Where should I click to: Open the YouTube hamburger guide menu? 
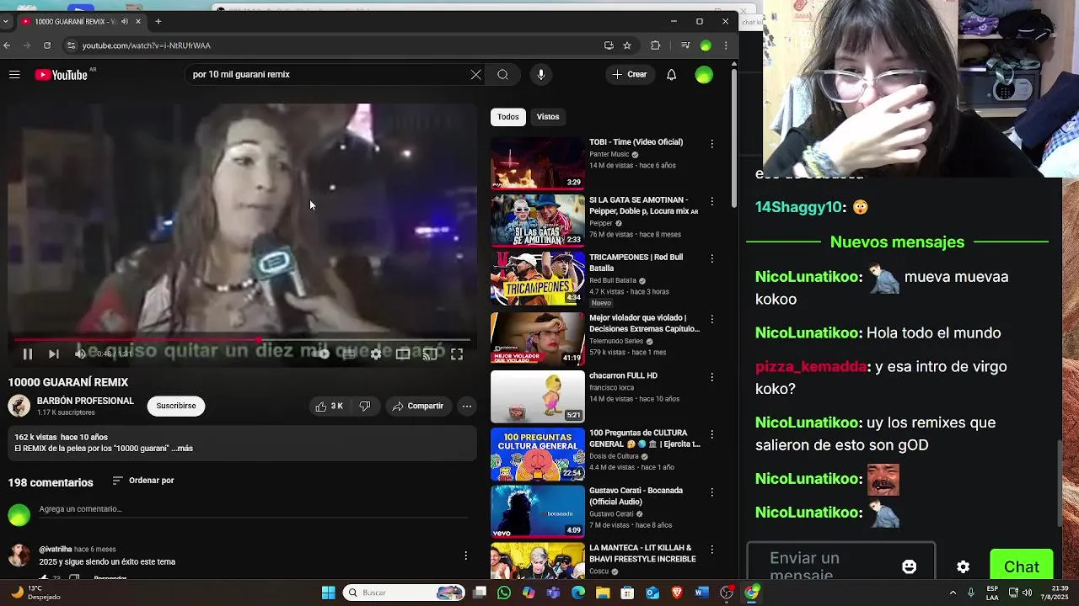tap(14, 75)
